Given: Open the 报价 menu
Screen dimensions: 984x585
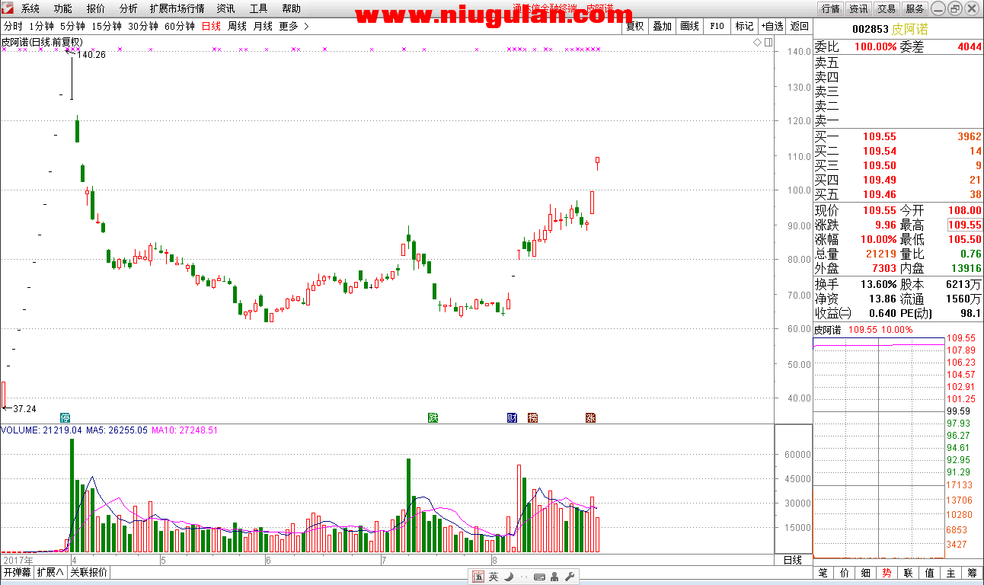Looking at the screenshot, I should (96, 9).
